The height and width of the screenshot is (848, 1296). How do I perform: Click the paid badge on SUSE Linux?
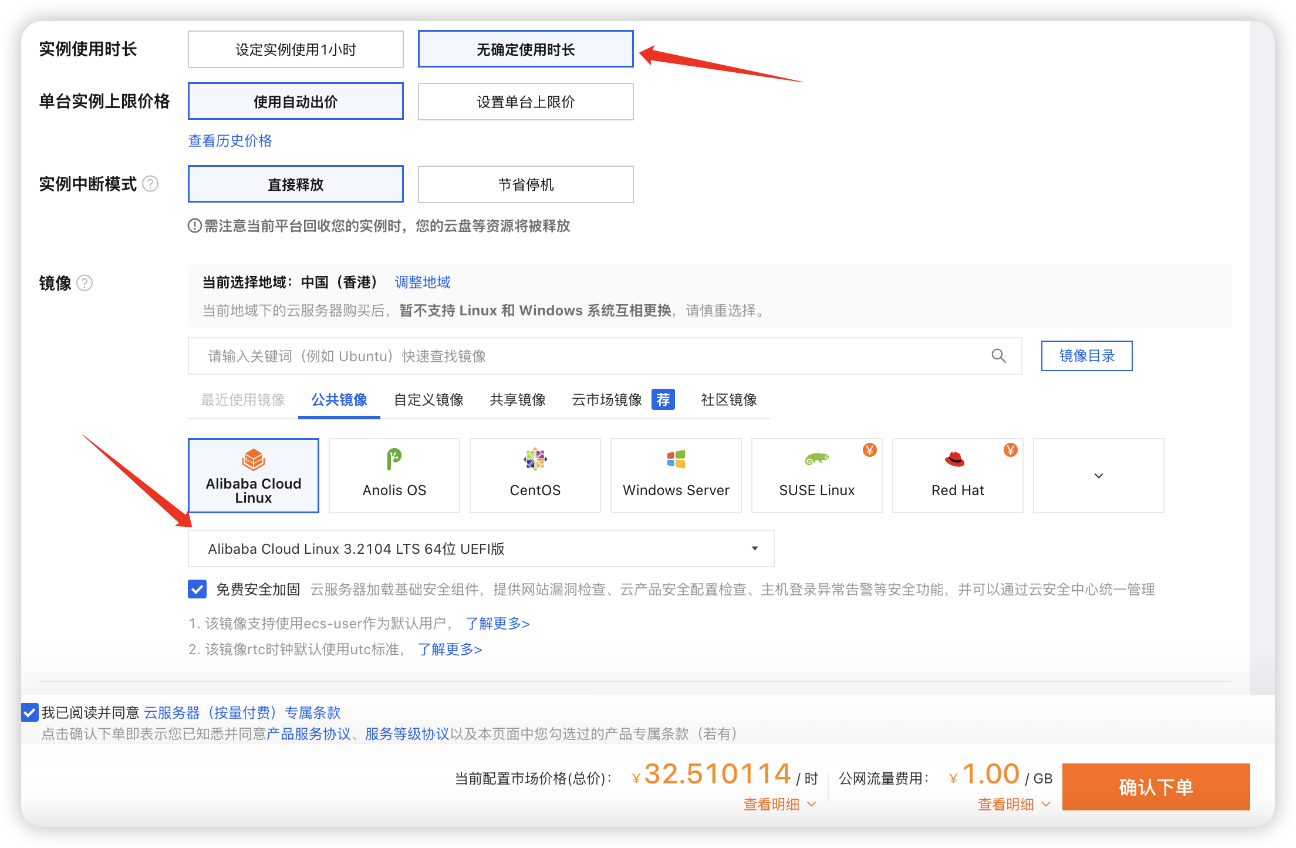click(x=869, y=450)
